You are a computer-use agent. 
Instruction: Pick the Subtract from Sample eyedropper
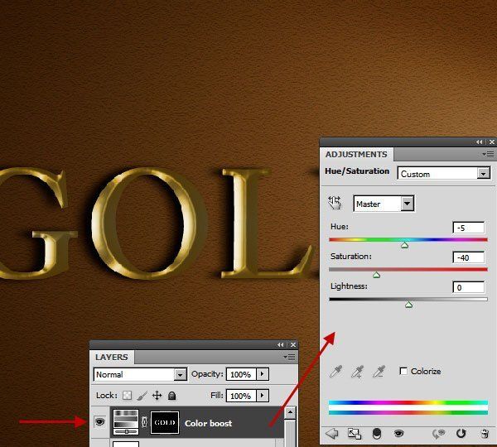click(x=379, y=372)
